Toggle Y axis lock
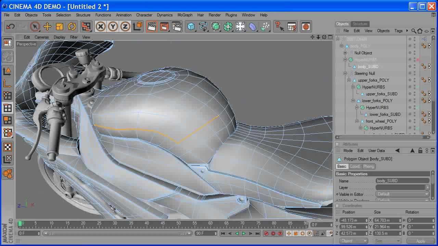This screenshot has height=246, width=438. (113, 26)
